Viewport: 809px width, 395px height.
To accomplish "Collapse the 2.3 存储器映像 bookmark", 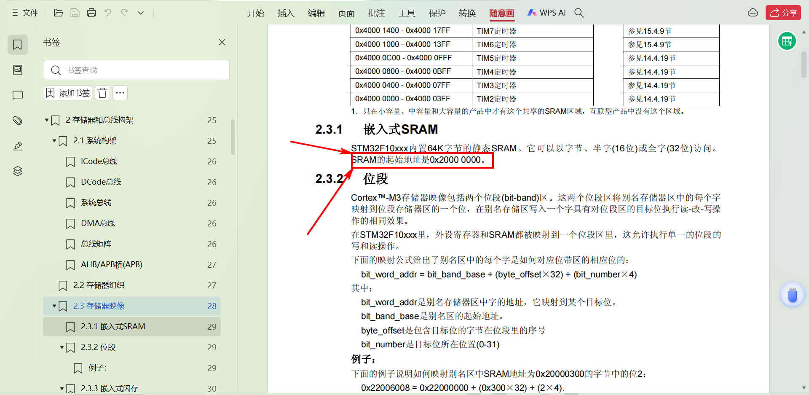I will (x=54, y=306).
